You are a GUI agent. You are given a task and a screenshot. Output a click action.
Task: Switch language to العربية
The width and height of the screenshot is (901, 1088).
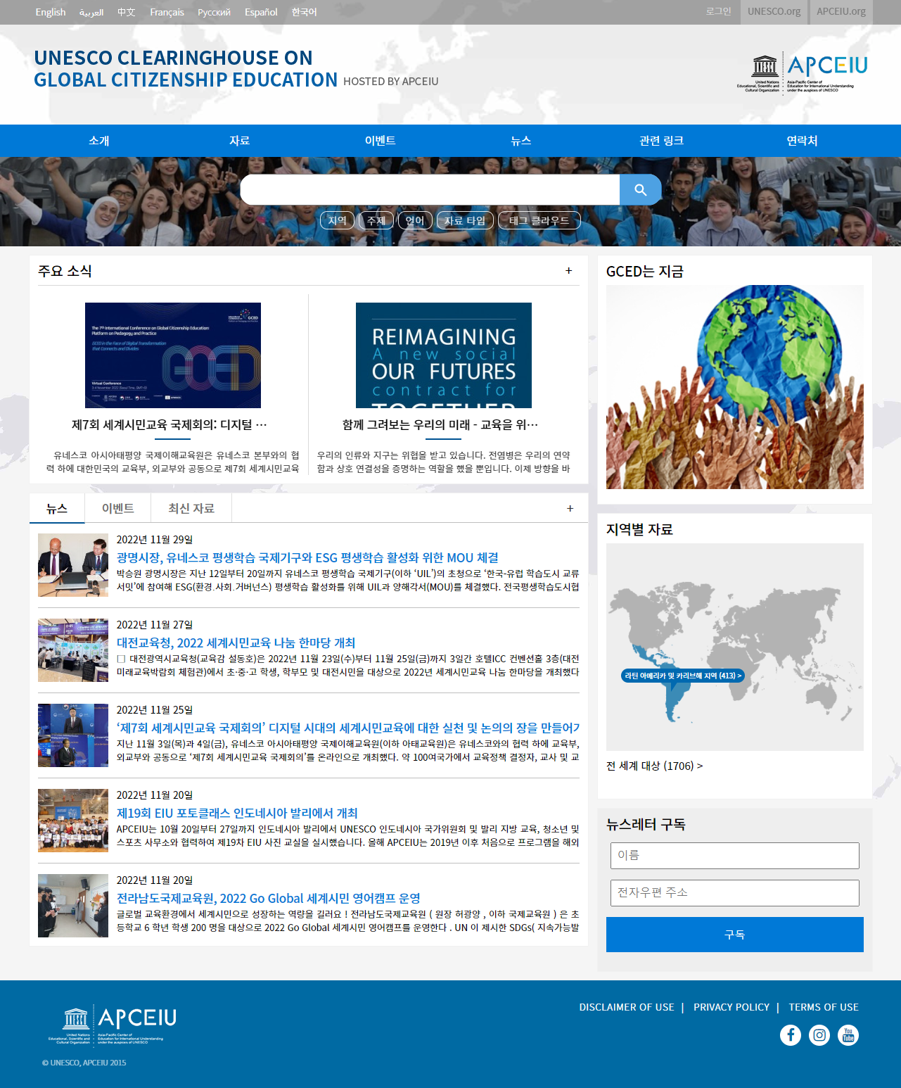click(91, 12)
